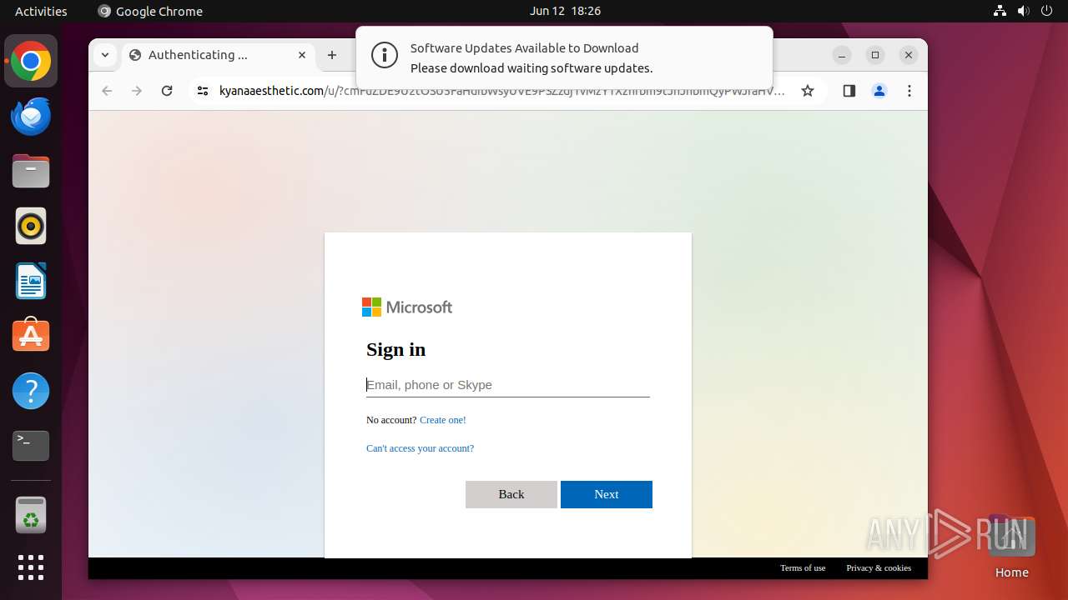The width and height of the screenshot is (1068, 600).
Task: Focus the Email, phone or Skype field
Action: pos(507,385)
